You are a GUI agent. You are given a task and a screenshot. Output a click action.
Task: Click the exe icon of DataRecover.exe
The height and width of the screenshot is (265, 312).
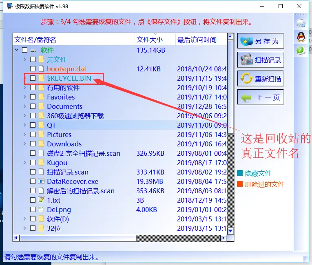[41, 181]
